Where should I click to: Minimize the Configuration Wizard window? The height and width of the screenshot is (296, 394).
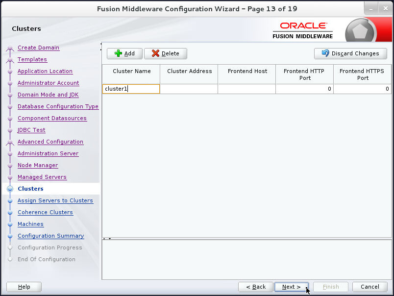click(x=371, y=9)
